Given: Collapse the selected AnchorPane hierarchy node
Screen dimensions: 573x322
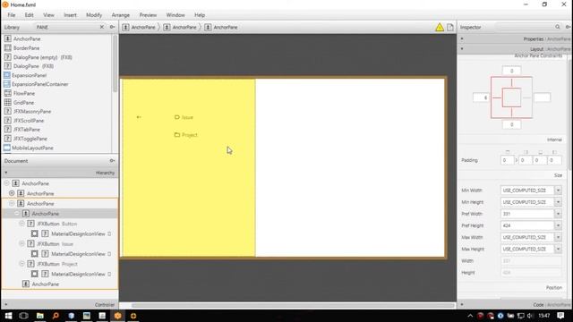Looking at the screenshot, I should pyautogui.click(x=17, y=214).
